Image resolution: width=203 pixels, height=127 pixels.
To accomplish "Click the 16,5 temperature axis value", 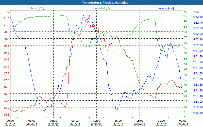I will tap(7, 87).
